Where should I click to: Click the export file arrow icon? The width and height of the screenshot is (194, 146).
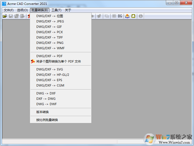22,16
